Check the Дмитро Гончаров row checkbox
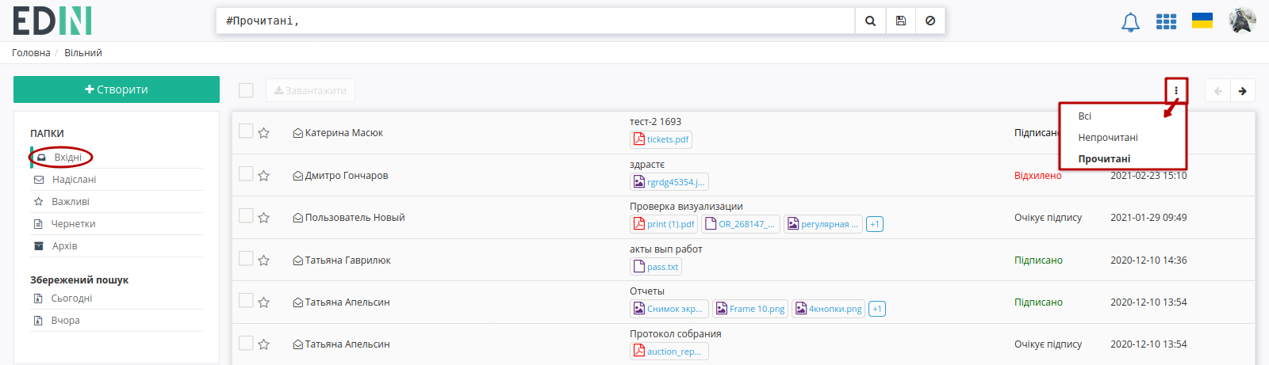 point(246,173)
